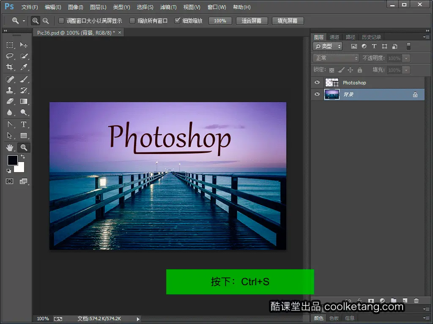Screen dimensions: 433x324
Task: Turn layer filtering switch on or off
Action: tap(409, 46)
